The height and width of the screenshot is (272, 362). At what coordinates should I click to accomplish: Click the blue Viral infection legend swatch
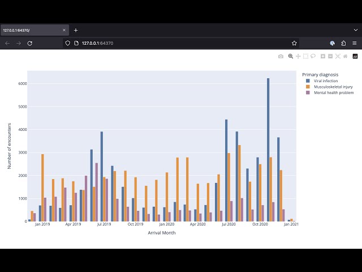[308, 80]
